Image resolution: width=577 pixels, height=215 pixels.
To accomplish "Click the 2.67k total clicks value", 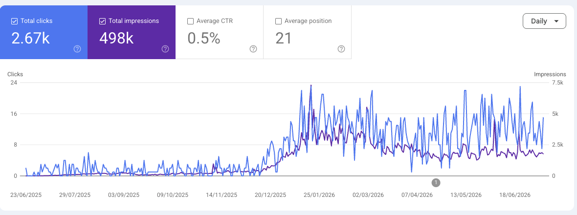I will (30, 38).
